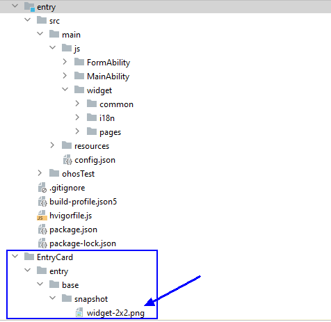Click the widget-2x2.png image file icon

point(79,312)
